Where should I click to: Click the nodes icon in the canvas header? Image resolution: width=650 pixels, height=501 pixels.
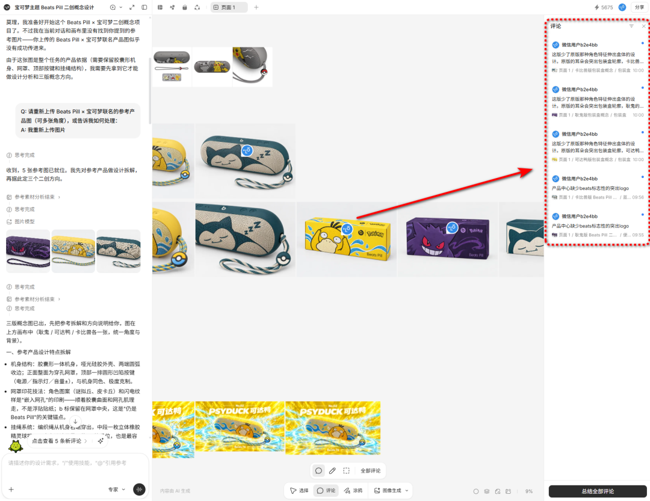173,7
